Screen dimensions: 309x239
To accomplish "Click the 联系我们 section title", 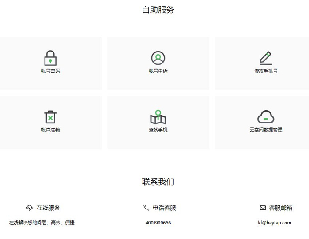I will [x=158, y=182].
